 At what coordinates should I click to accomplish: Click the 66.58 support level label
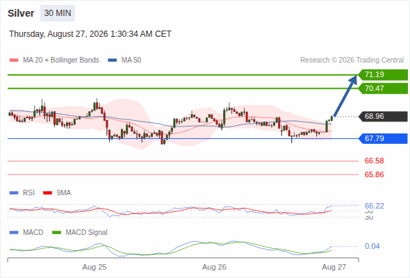click(374, 161)
